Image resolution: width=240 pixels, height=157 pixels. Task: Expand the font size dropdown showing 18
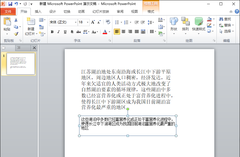tap(88, 22)
